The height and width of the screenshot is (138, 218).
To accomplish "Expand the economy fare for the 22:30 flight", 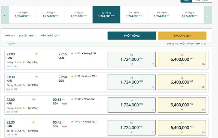I will [x=132, y=127].
